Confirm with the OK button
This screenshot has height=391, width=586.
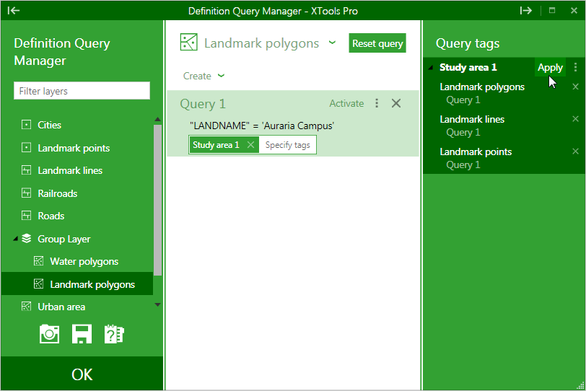tap(82, 374)
